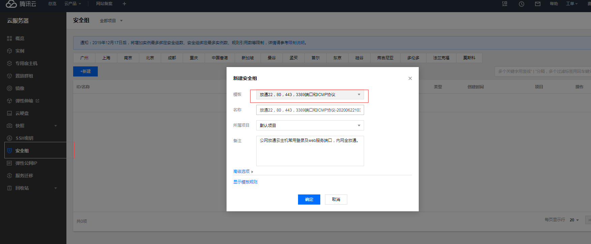Switch to the 成都 region tab
The height and width of the screenshot is (244, 591).
coord(172,58)
